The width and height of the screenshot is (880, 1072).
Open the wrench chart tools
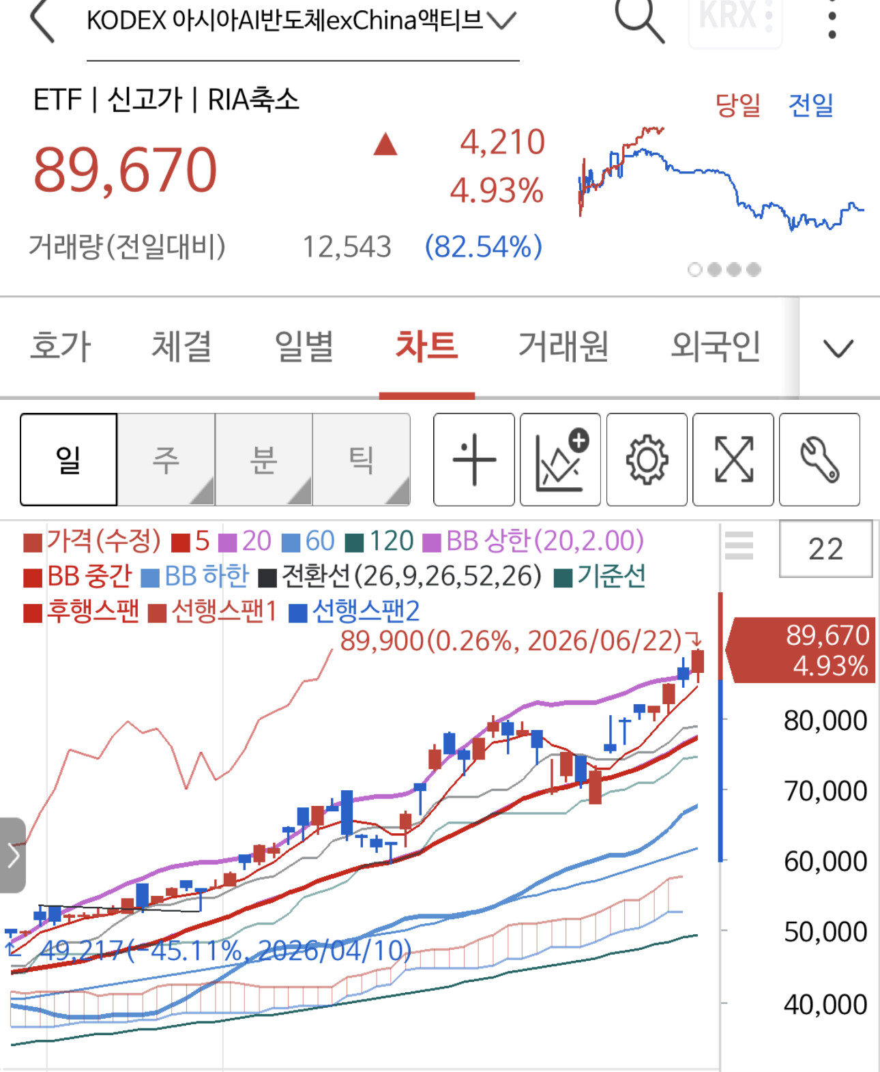819,459
